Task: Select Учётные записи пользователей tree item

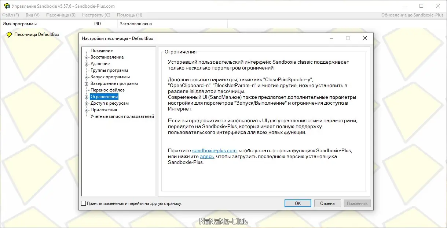Action: click(122, 116)
